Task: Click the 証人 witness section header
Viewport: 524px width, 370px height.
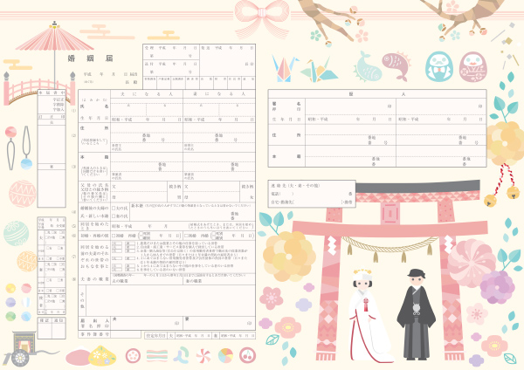Action: click(377, 92)
